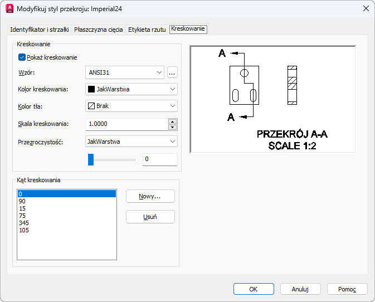Click the Brak background color swatch icon
This screenshot has height=302, width=375.
[x=91, y=106]
